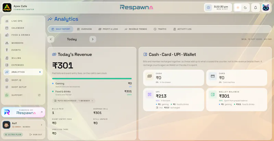Click the Events trophy icon
This screenshot has height=141, width=274.
pos(7,50)
